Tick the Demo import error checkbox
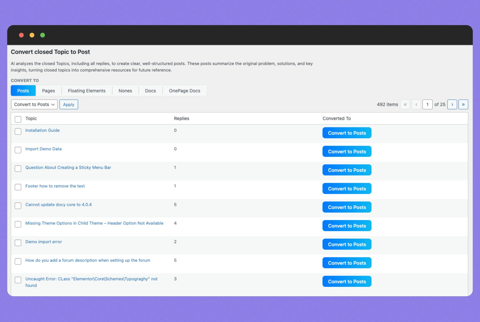 18,243
